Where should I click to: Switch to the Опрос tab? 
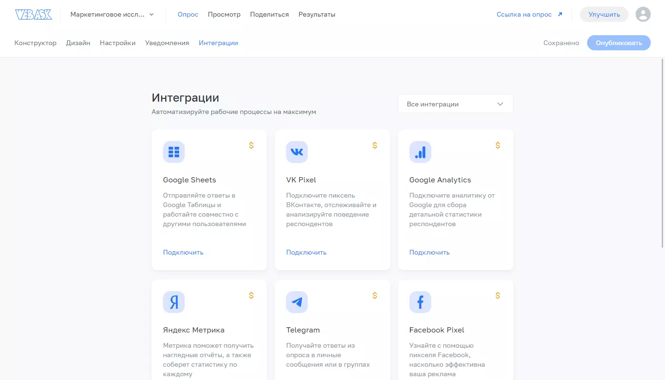click(x=188, y=14)
